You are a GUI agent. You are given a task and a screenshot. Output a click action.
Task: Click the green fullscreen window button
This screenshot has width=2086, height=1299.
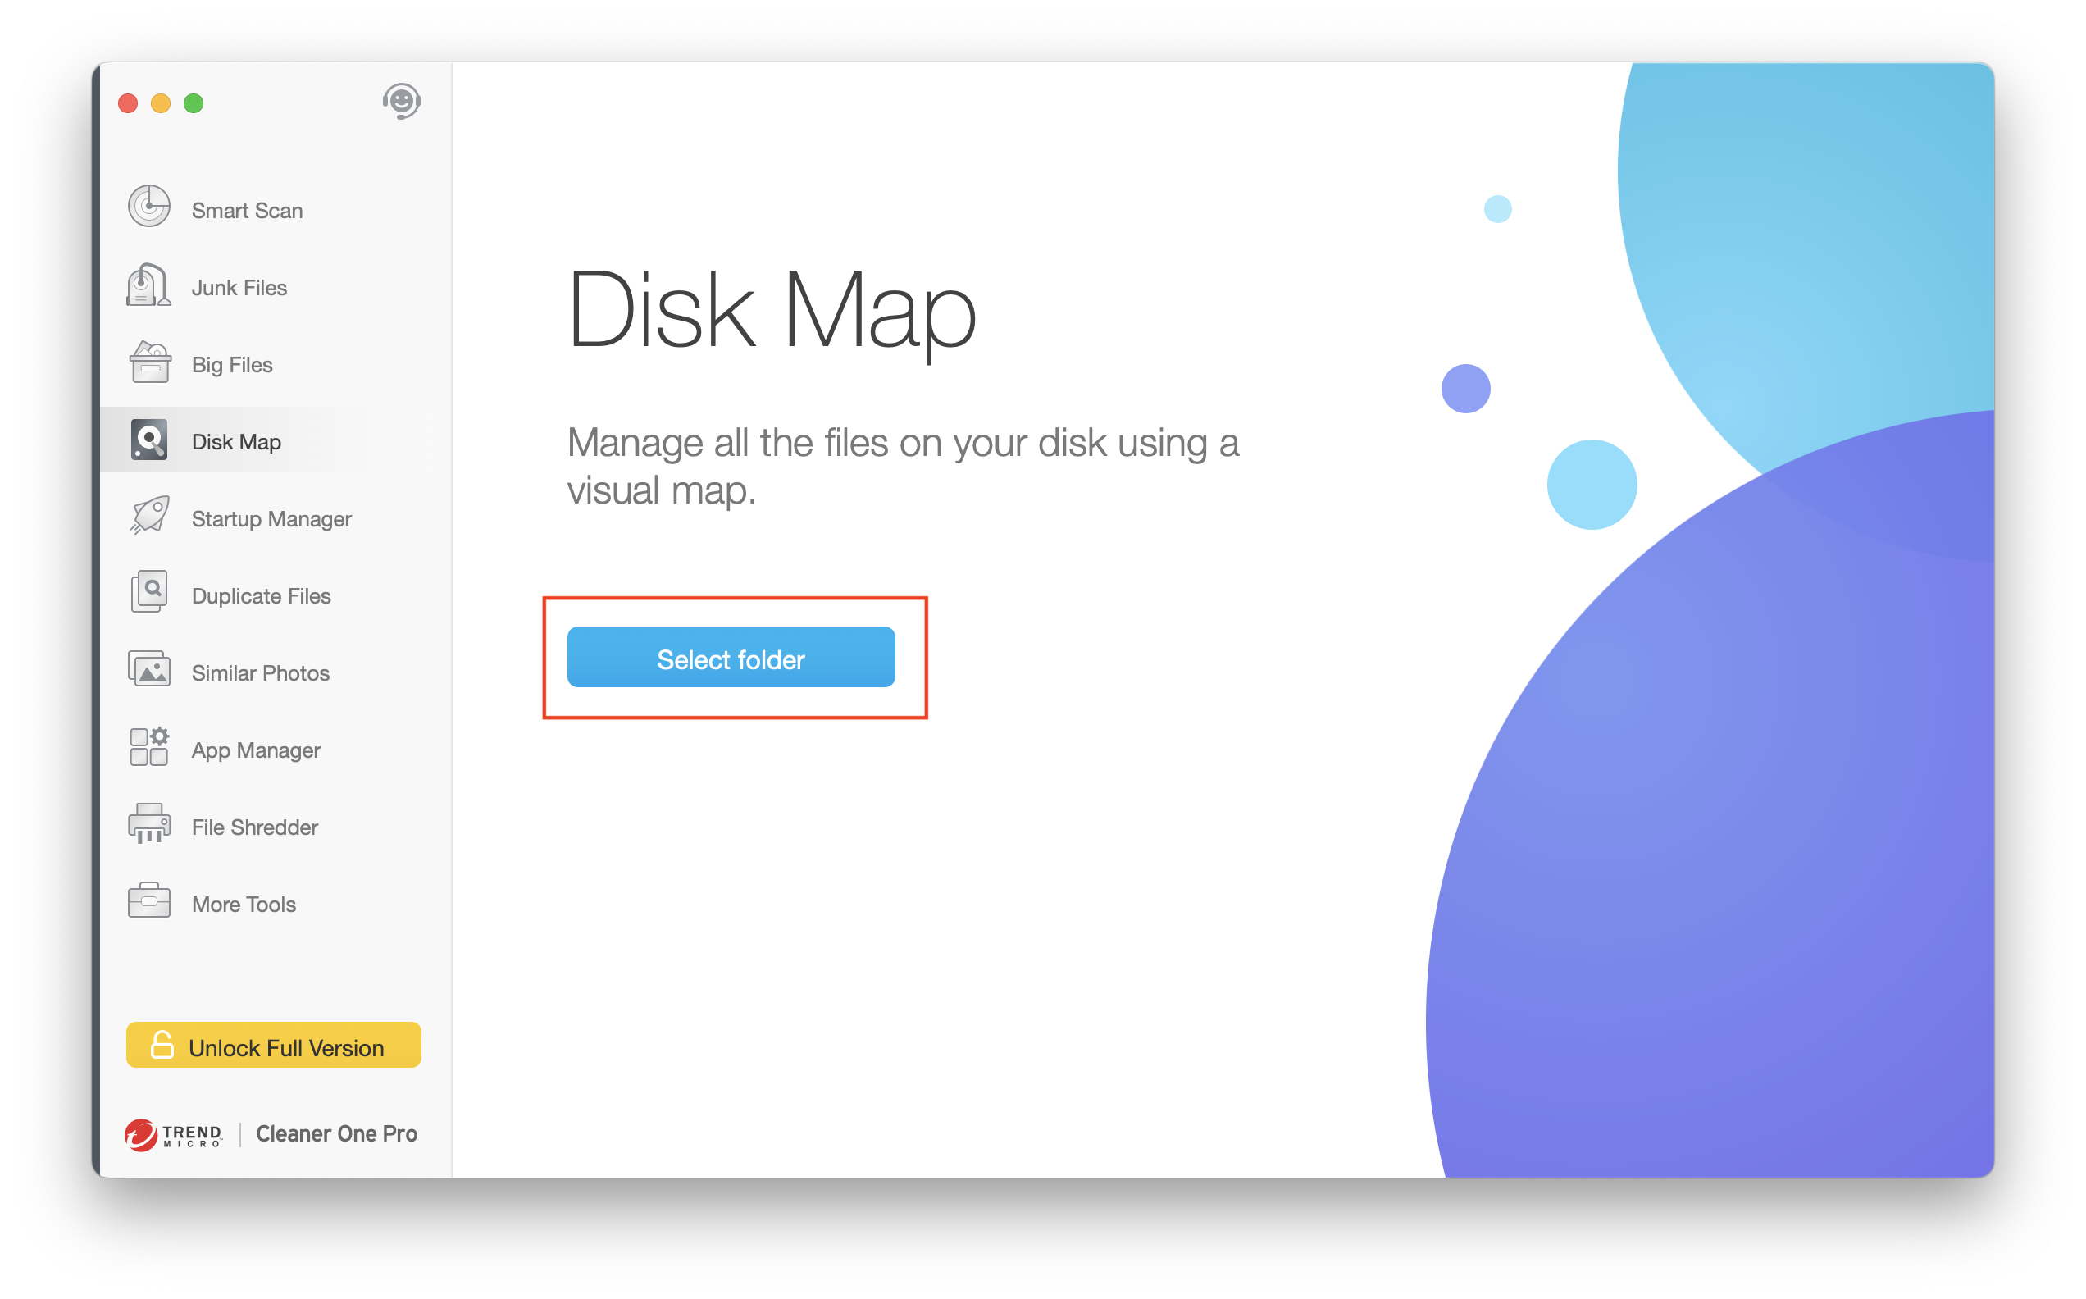194,104
